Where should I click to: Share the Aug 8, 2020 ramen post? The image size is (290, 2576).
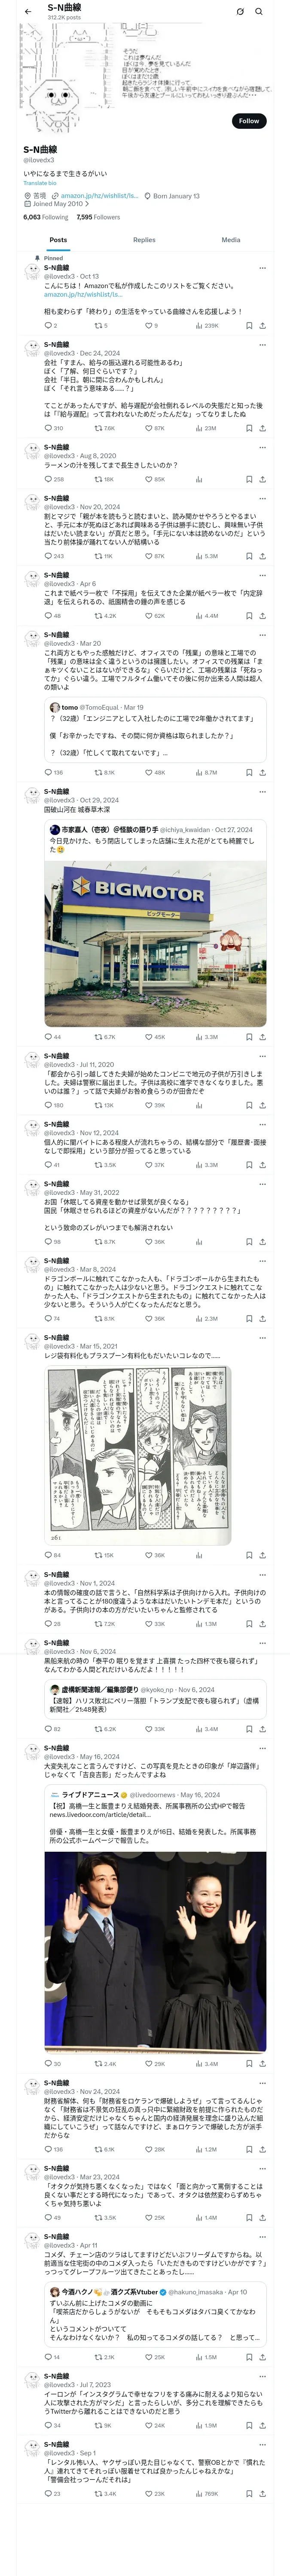pos(262,479)
